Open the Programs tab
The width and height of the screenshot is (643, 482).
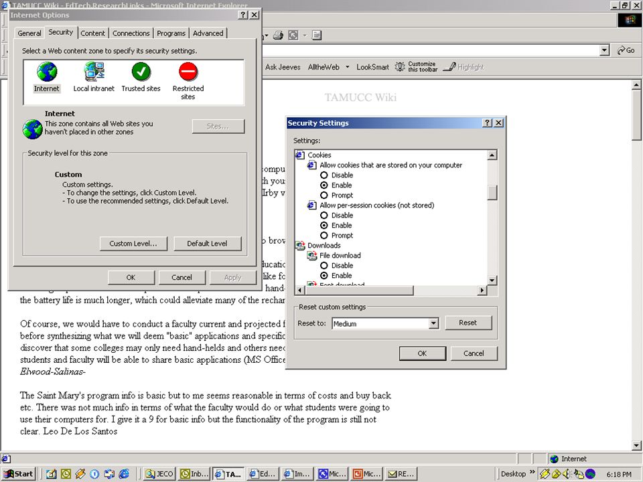[x=171, y=33]
